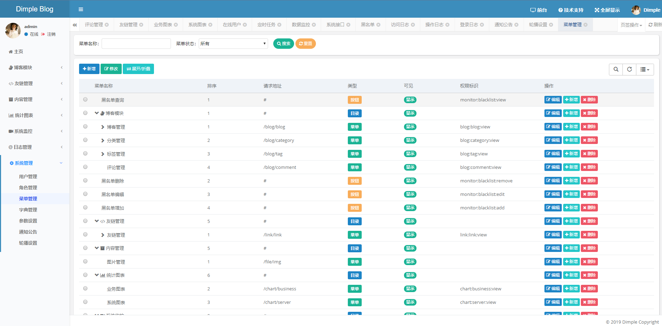Click the 注销 logout link
Screen dimensions: 662x326
click(48, 34)
